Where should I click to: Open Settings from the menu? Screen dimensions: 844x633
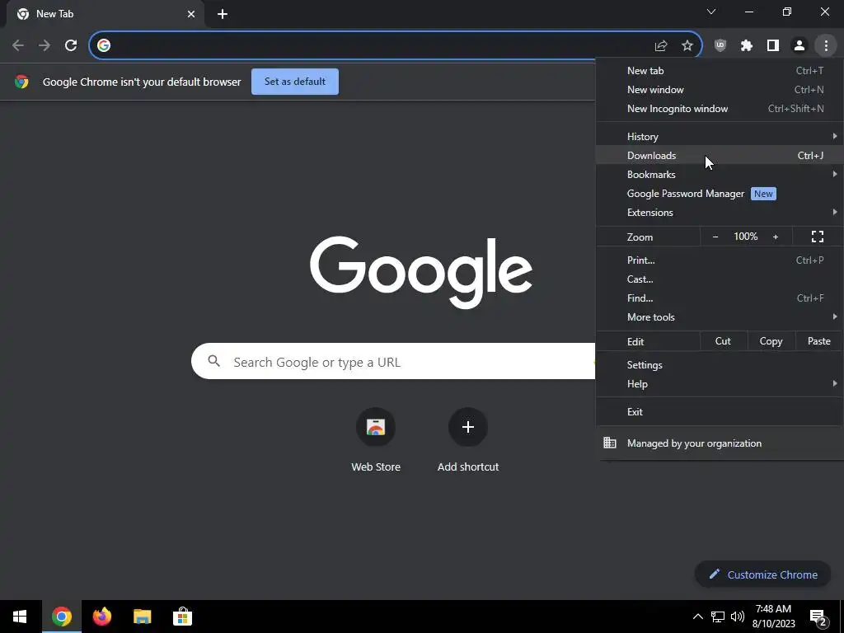click(720, 364)
